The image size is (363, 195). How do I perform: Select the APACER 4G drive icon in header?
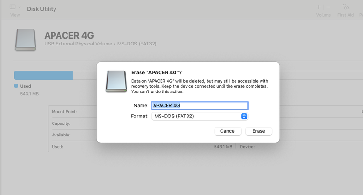coord(26,39)
